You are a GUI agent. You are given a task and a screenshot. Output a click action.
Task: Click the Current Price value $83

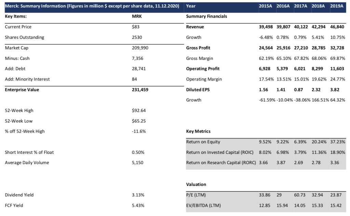136,27
